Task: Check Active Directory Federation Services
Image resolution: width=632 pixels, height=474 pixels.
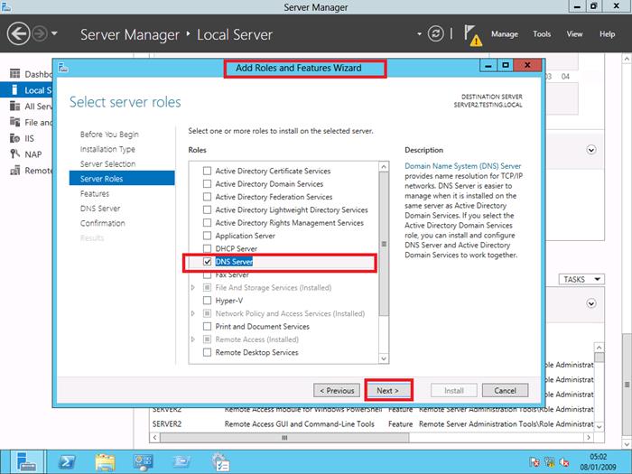Action: coord(207,197)
